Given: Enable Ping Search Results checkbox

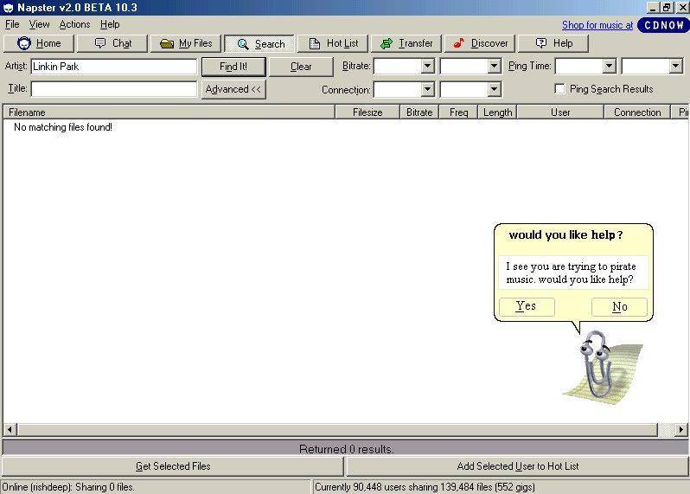Looking at the screenshot, I should (560, 89).
